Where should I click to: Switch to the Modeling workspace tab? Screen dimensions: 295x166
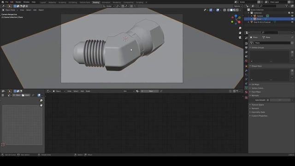[52, 2]
